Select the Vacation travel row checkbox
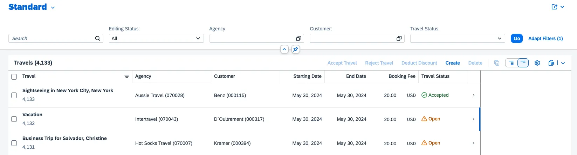 14,119
